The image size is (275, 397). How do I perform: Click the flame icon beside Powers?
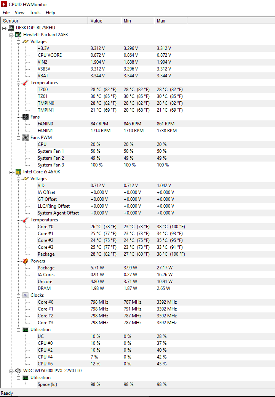click(x=25, y=261)
